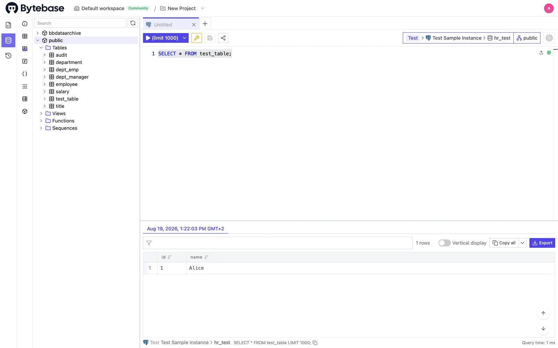Collapse the Tables folder
Viewport: 558px width, 348px height.
pos(41,48)
